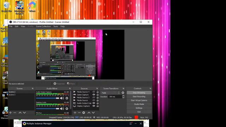Adjust Audio Output Capture volume slider
This screenshot has height=127, width=226.
coord(48,98)
